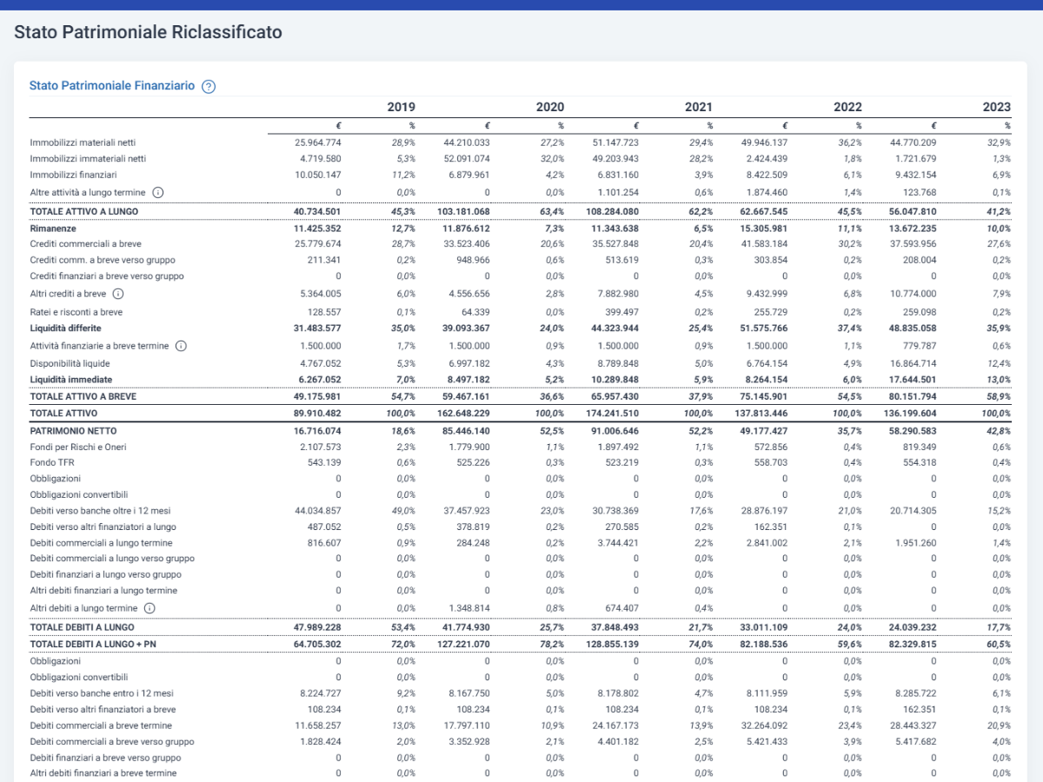Select the Immobilizzi materiali netti row label
Image resolution: width=1043 pixels, height=782 pixels.
click(x=83, y=142)
